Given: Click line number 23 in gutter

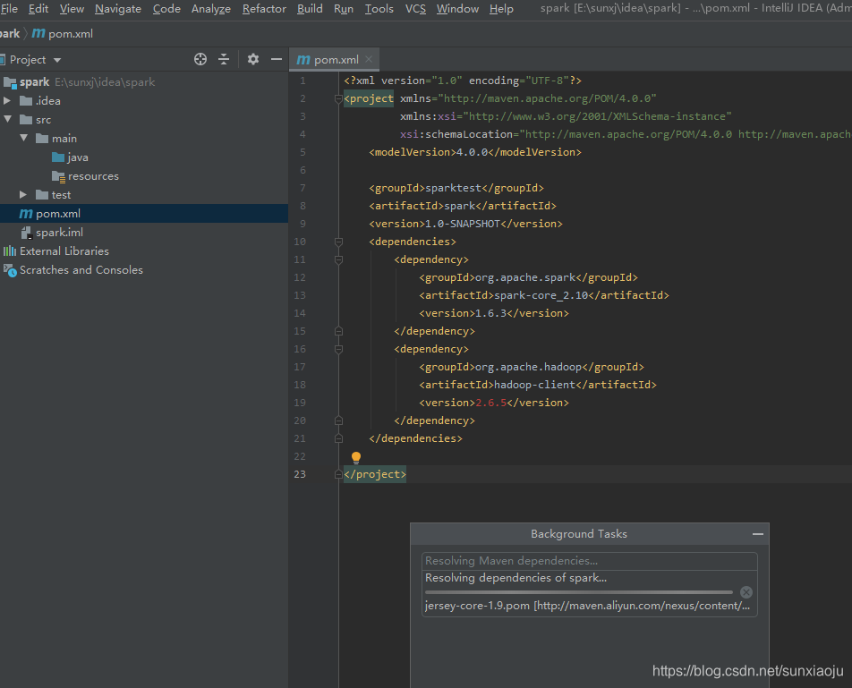Looking at the screenshot, I should point(300,474).
